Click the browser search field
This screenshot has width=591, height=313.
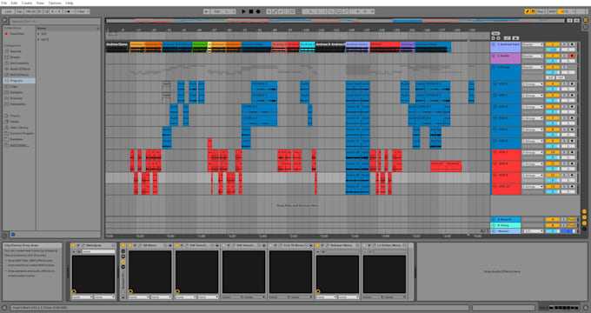point(55,22)
